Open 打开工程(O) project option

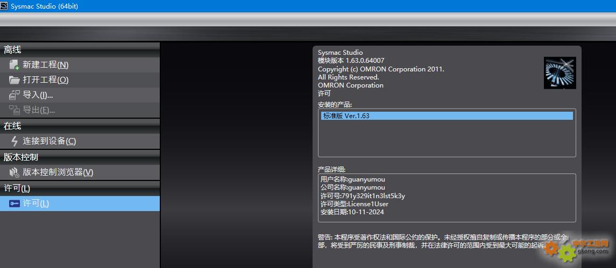click(80, 80)
